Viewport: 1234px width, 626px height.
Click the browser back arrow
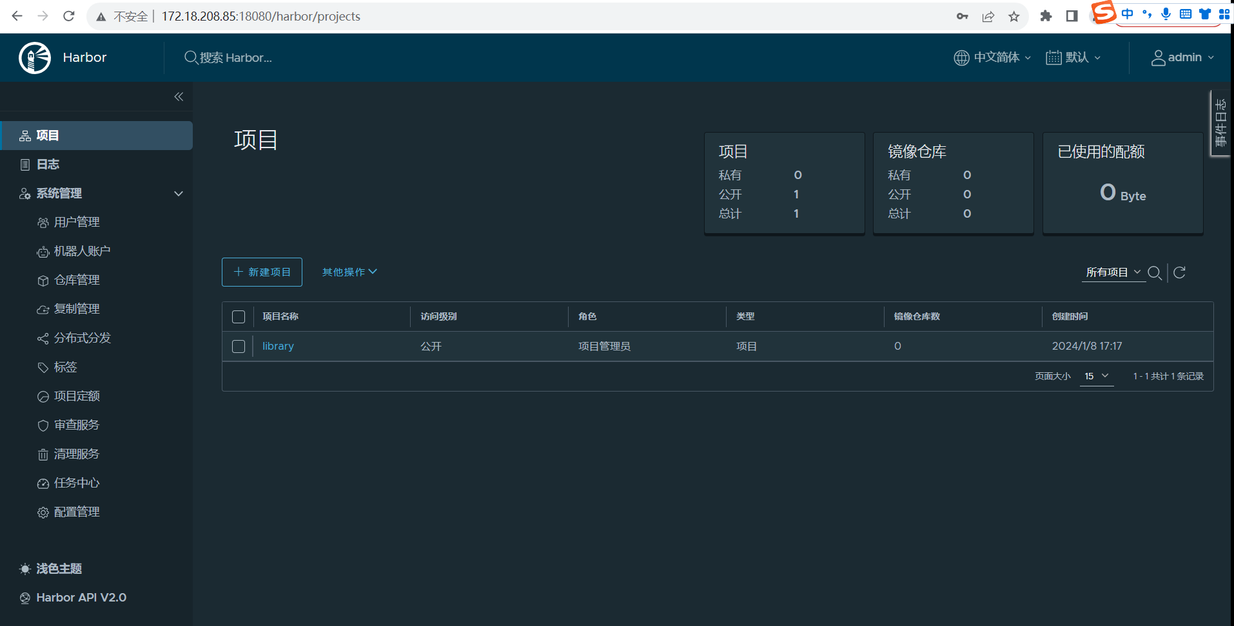[17, 16]
